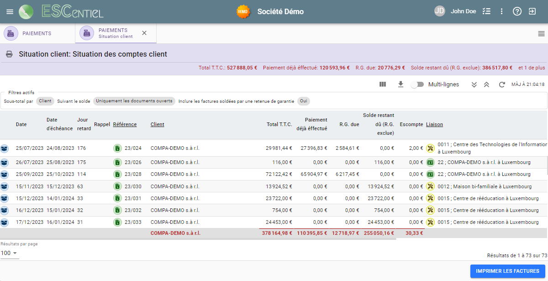Click the Uniquement les documents ouverts filter chip
This screenshot has height=281, width=548.
[134, 101]
